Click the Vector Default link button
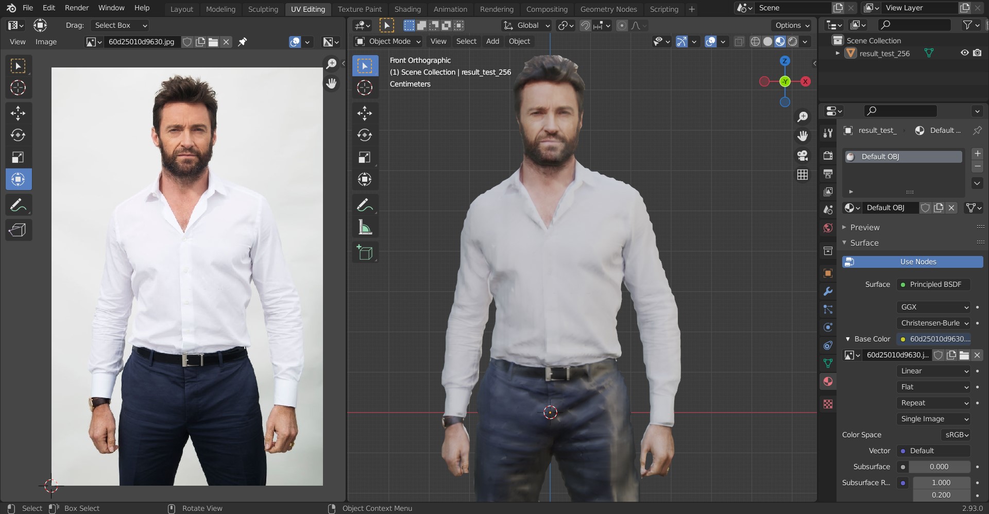989x514 pixels. tap(933, 451)
